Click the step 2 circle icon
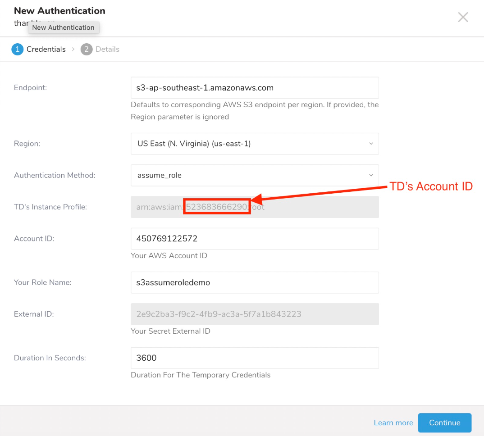Viewport: 484px width, 436px height. tap(86, 50)
